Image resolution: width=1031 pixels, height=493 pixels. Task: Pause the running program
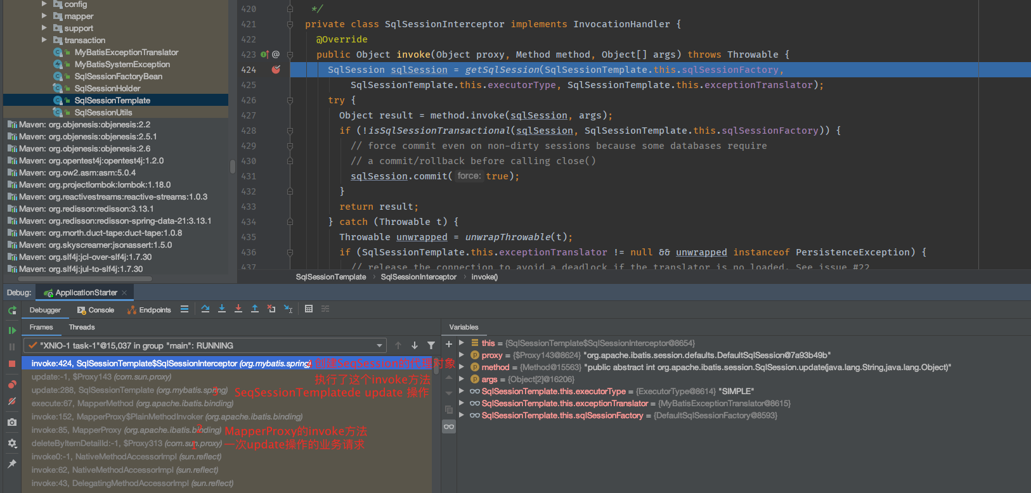click(12, 347)
